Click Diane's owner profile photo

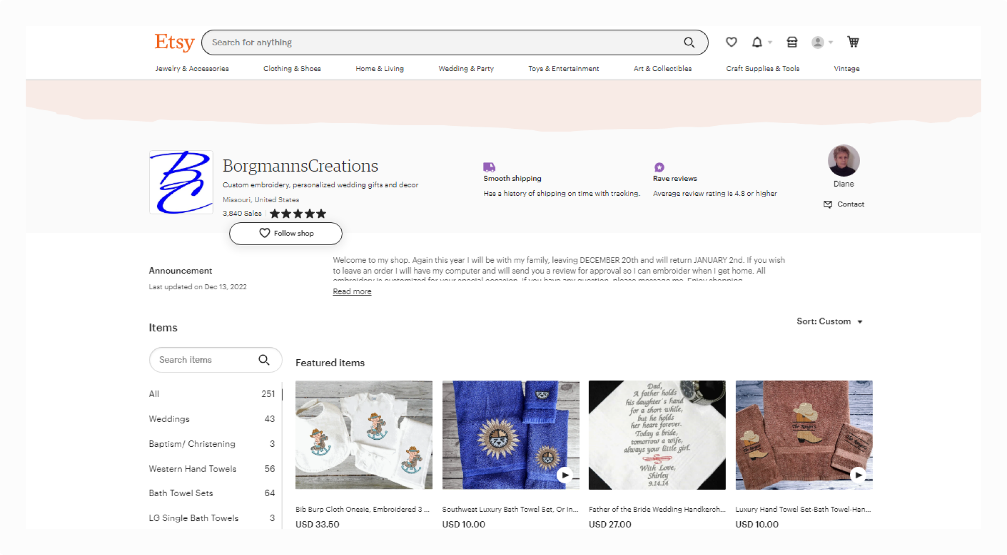pos(843,161)
